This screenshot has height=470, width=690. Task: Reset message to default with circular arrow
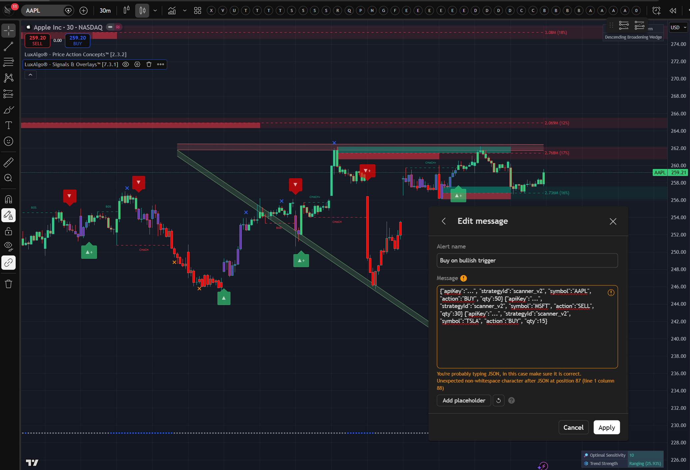coord(499,400)
